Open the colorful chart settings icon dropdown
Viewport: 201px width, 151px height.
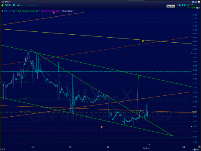coord(198,8)
